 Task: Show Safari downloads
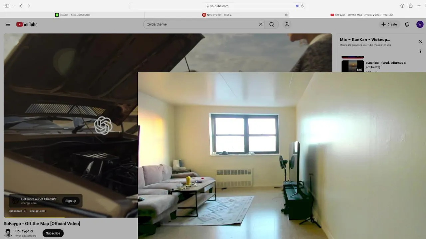[402, 6]
